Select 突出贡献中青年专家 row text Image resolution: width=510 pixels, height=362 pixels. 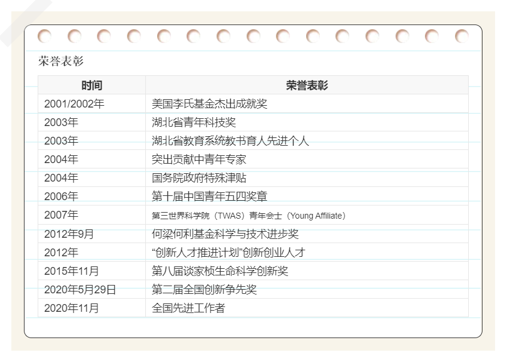click(x=199, y=159)
